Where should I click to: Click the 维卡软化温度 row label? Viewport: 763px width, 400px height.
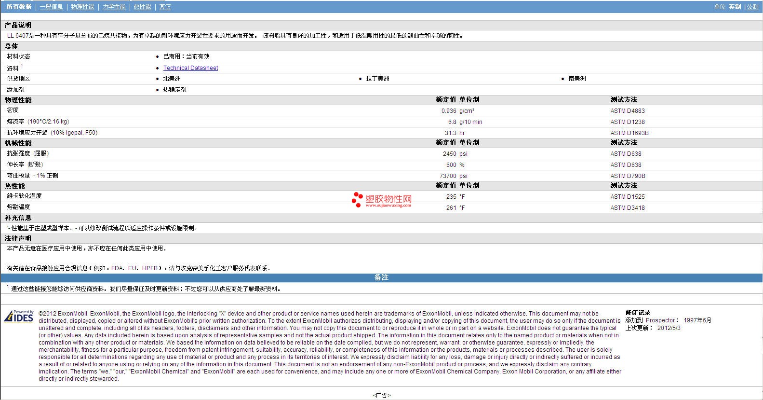pos(24,196)
